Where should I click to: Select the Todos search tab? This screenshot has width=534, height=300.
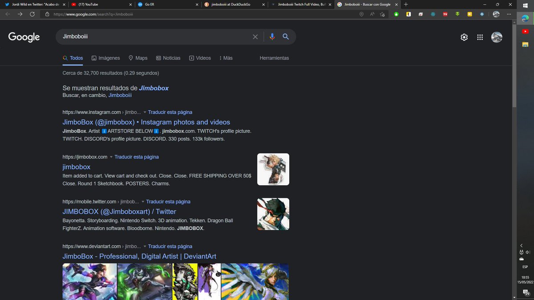(x=73, y=58)
